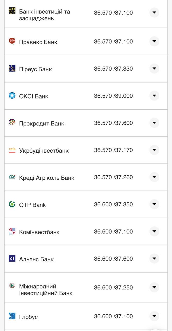Open the Прокредит Банк name link
Image resolution: width=172 pixels, height=331 pixels.
(x=42, y=124)
